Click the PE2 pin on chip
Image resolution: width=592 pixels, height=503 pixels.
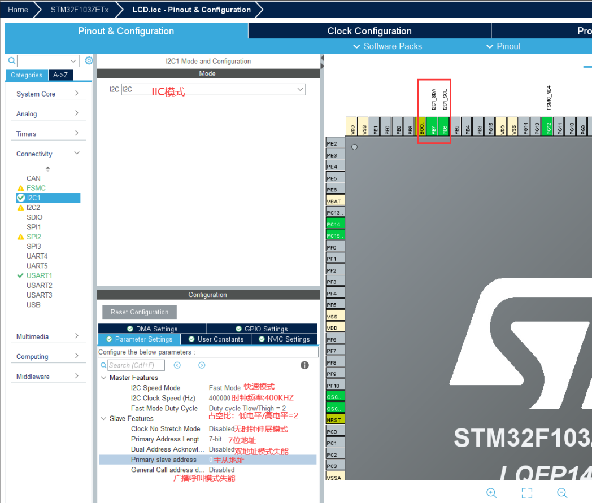click(336, 143)
